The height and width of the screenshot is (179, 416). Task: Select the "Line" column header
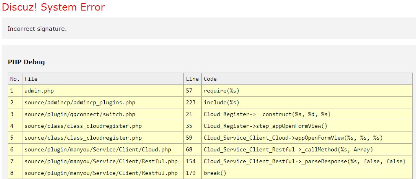click(192, 79)
